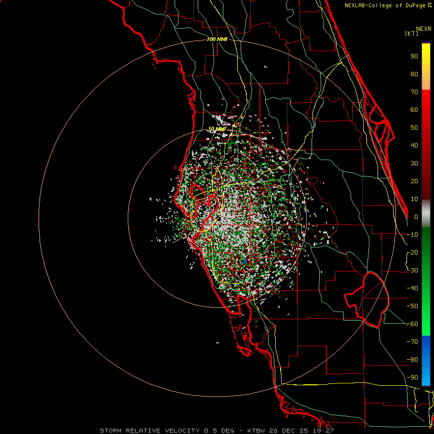Click the 28 DEC 25 19:27 timestamp
The height and width of the screenshot is (434, 434).
click(x=301, y=431)
